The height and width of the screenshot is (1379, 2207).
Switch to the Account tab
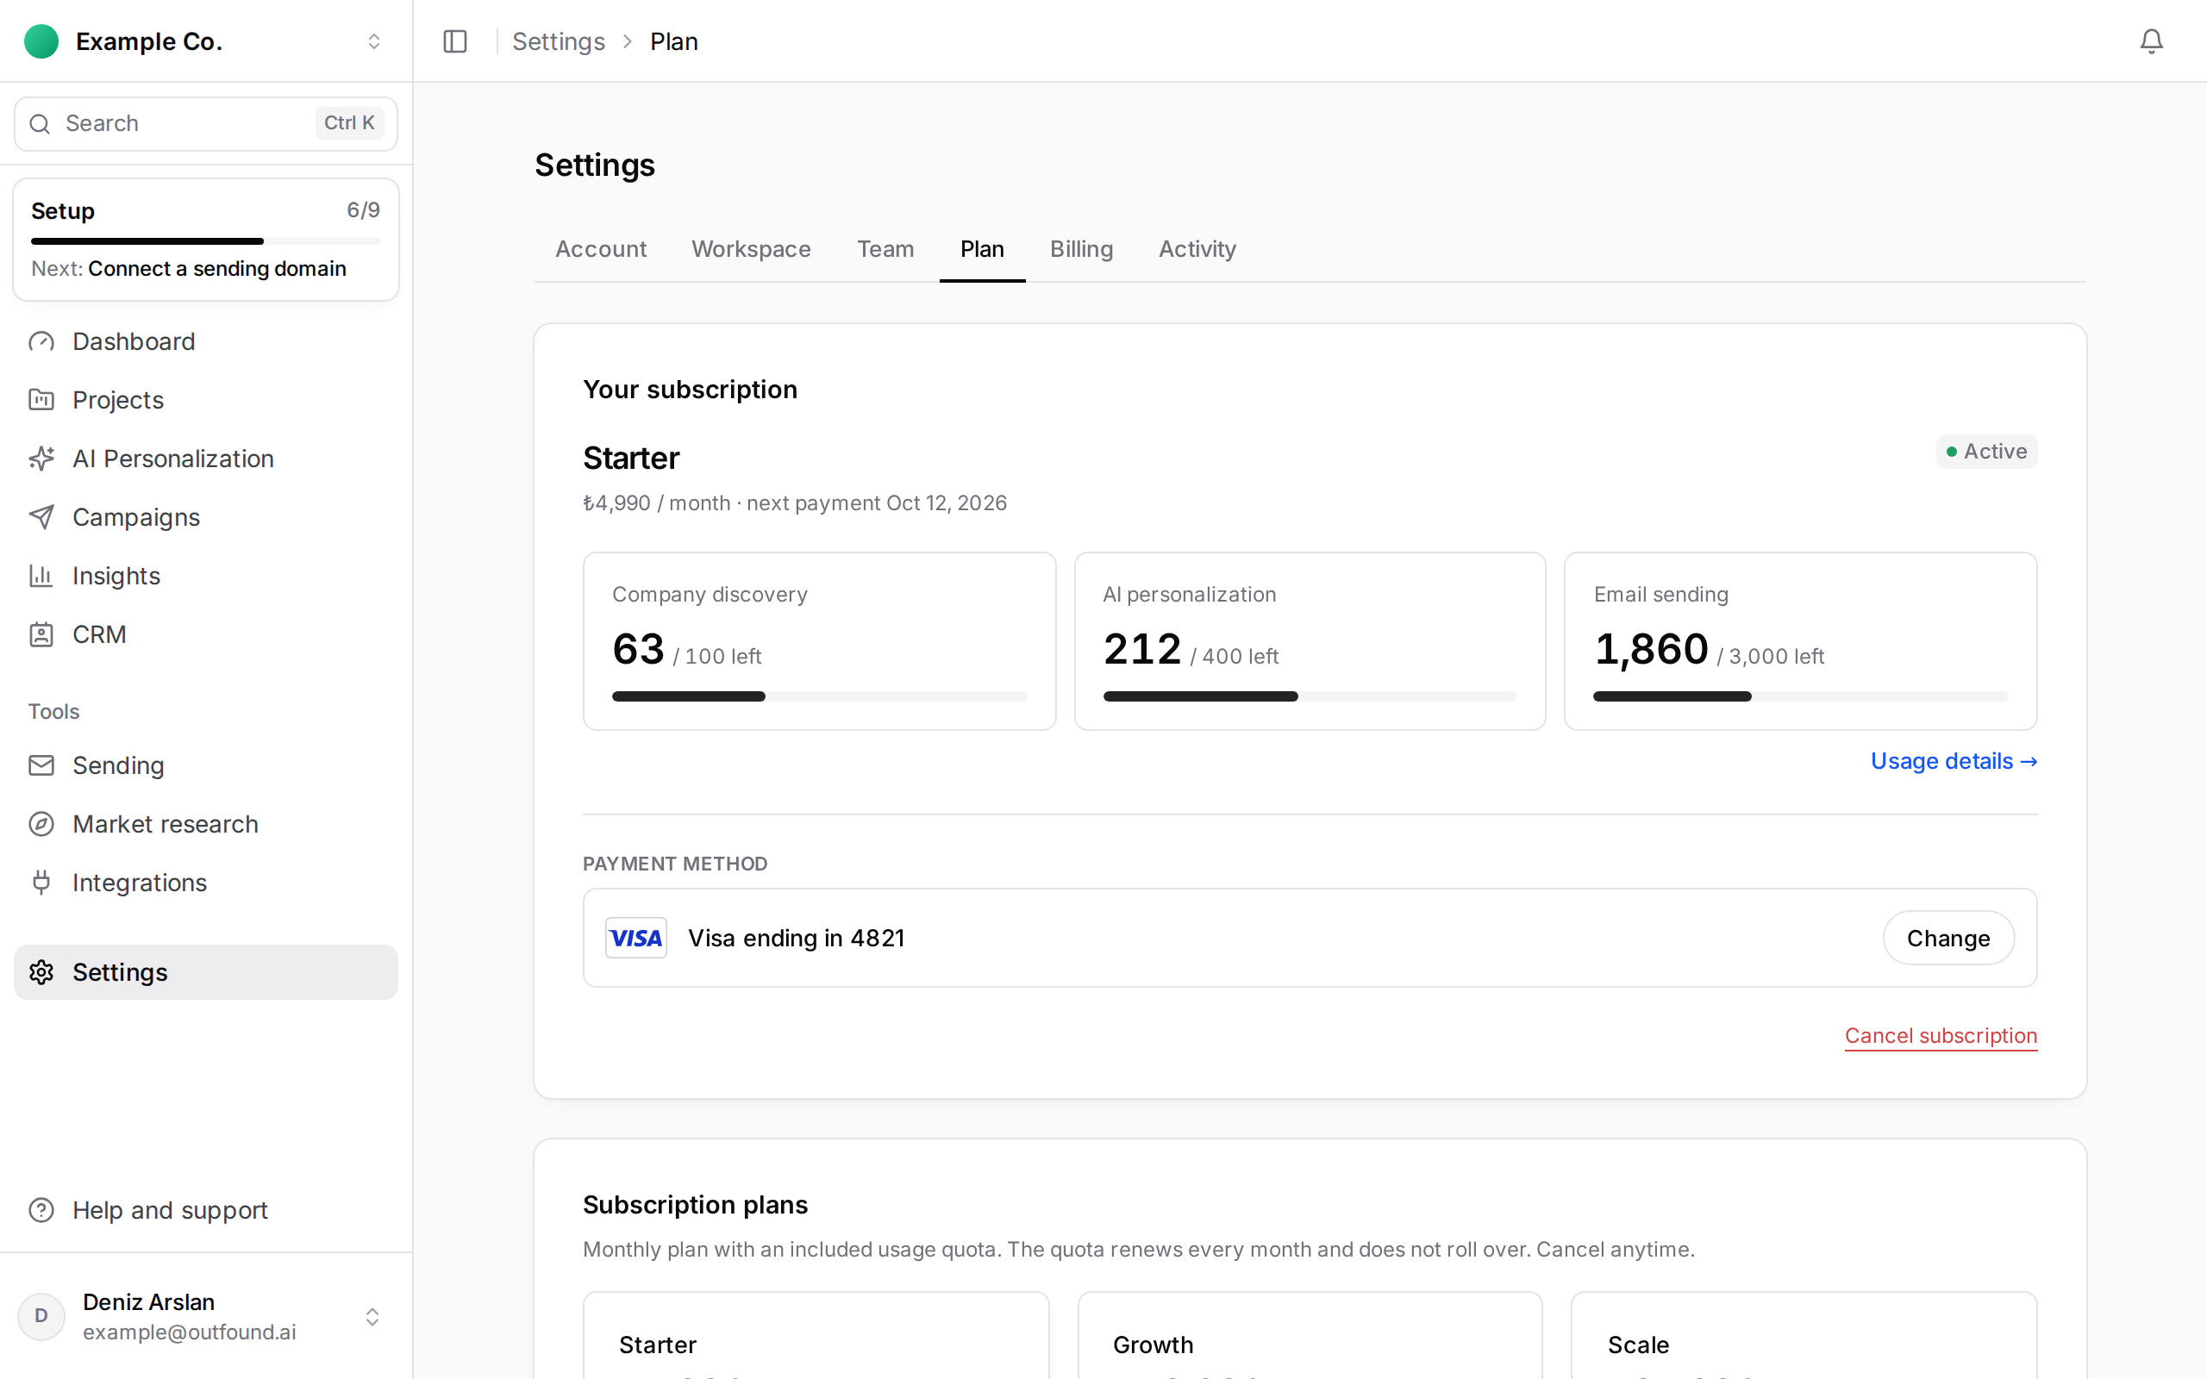tap(601, 249)
